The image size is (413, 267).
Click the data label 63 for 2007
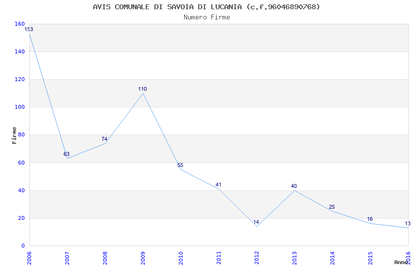[67, 154]
